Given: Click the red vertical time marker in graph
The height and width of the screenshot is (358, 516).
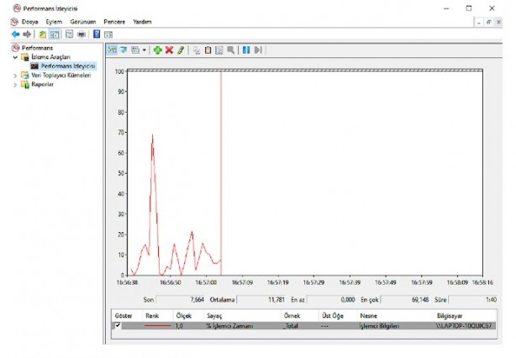Looking at the screenshot, I should click(221, 168).
